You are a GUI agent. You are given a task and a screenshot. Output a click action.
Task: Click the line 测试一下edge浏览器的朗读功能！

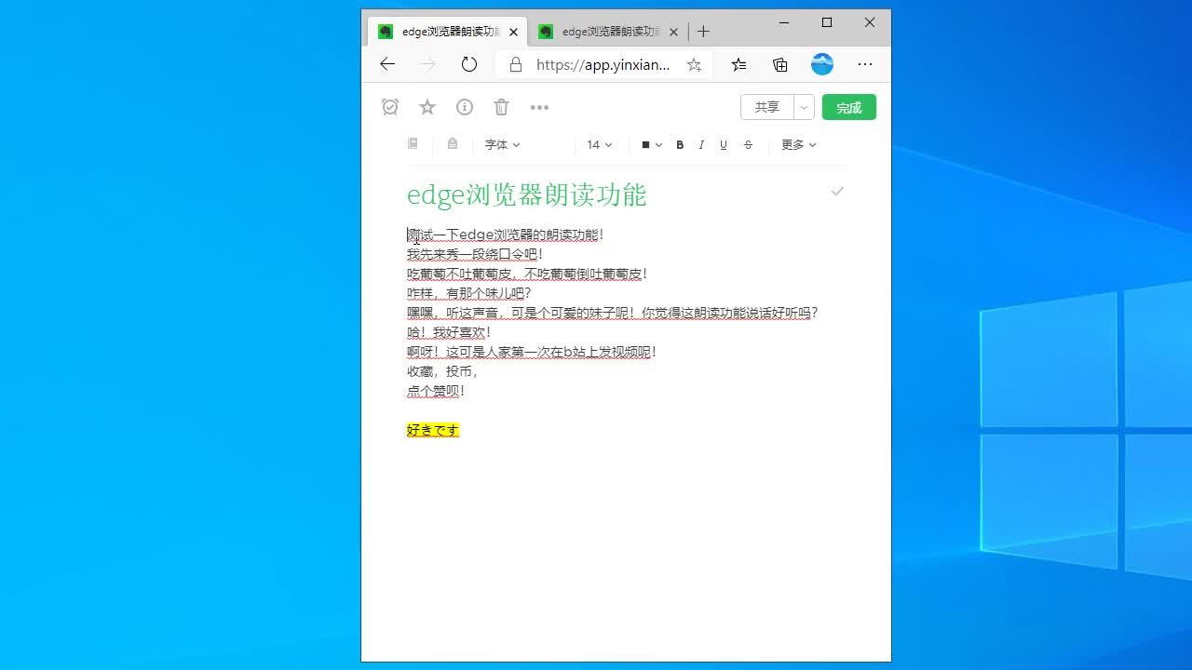(x=506, y=234)
